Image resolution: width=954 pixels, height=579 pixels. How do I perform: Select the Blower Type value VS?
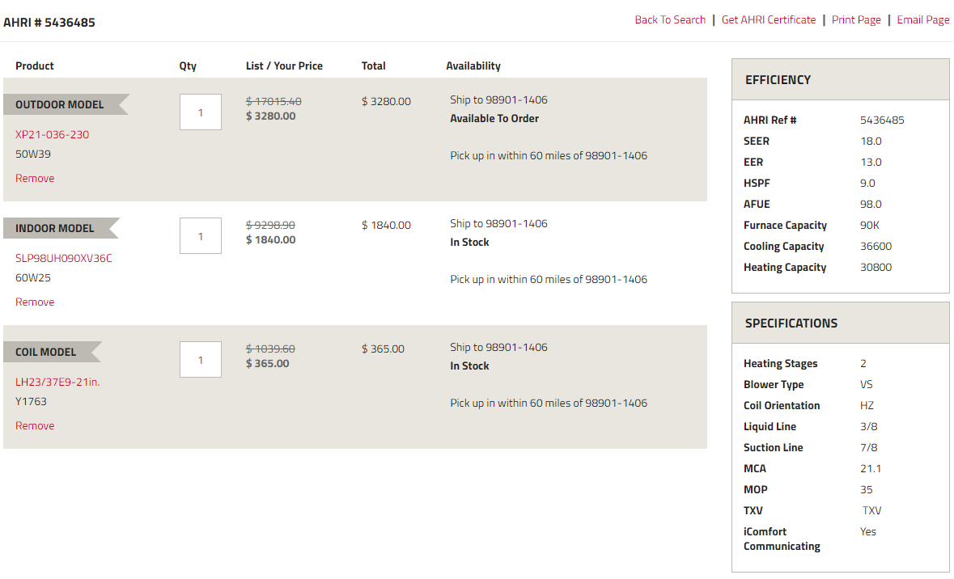coord(867,384)
